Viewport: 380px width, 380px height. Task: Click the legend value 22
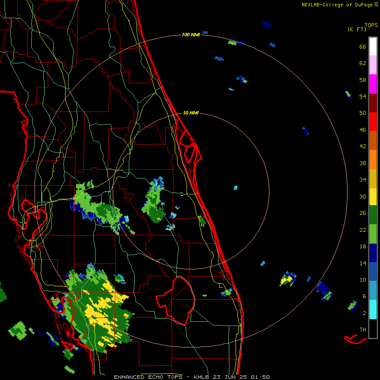click(x=363, y=230)
